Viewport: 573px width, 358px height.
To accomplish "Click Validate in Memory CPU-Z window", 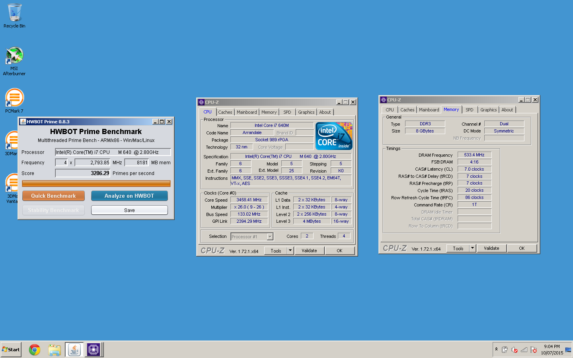I will coord(491,249).
